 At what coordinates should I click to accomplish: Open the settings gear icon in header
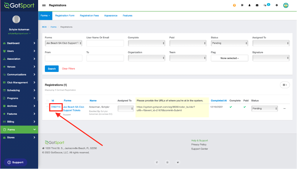pos(277,5)
